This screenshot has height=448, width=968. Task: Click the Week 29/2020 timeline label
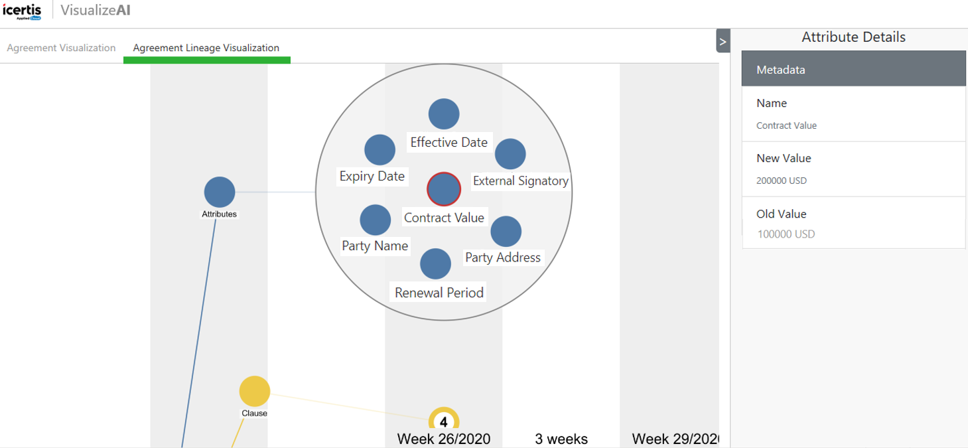coord(675,439)
